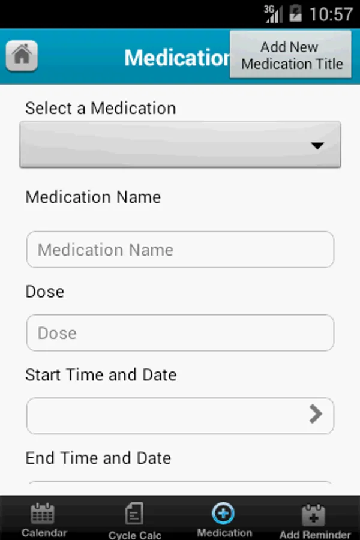Screen dimensions: 360x540
Task: Tap the "Select a Medication" label
Action: point(101,109)
